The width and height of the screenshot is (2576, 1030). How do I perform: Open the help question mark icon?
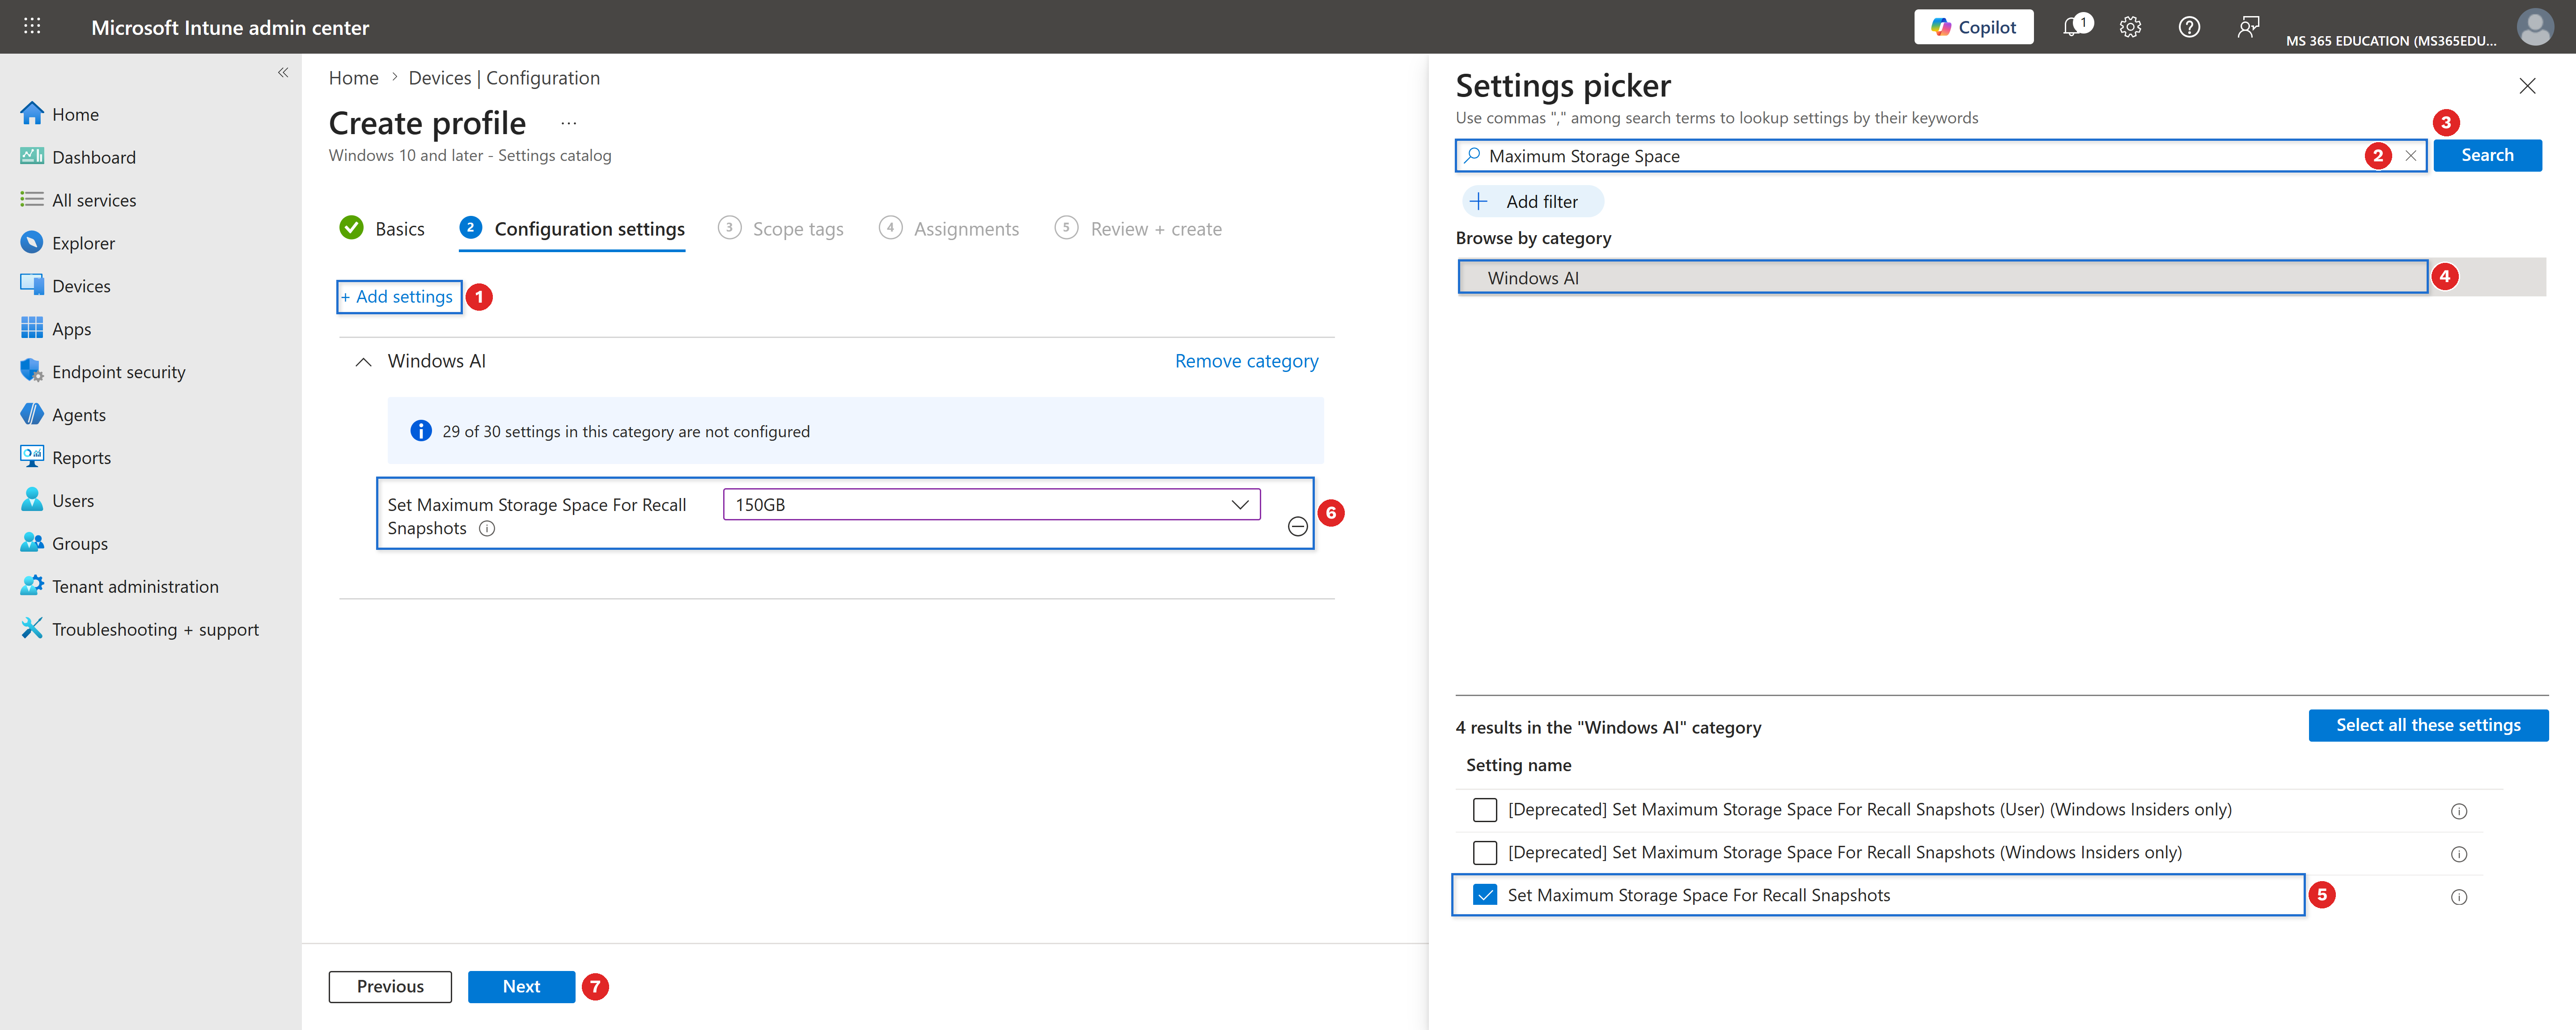pyautogui.click(x=2189, y=27)
